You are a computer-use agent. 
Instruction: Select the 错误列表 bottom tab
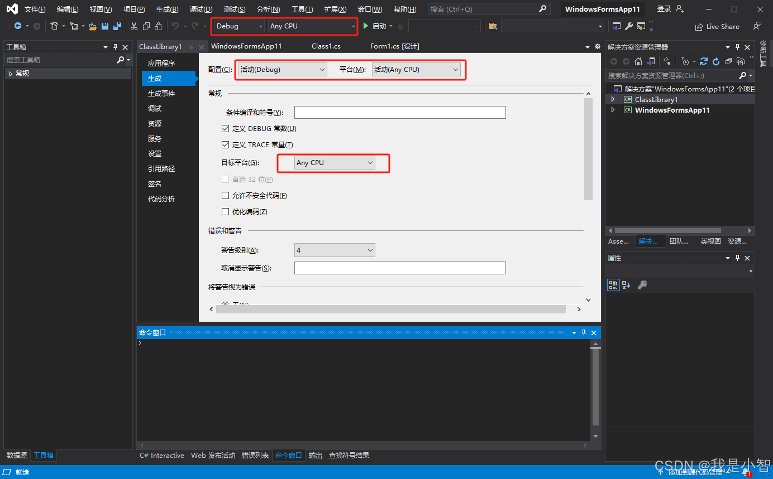tap(255, 456)
